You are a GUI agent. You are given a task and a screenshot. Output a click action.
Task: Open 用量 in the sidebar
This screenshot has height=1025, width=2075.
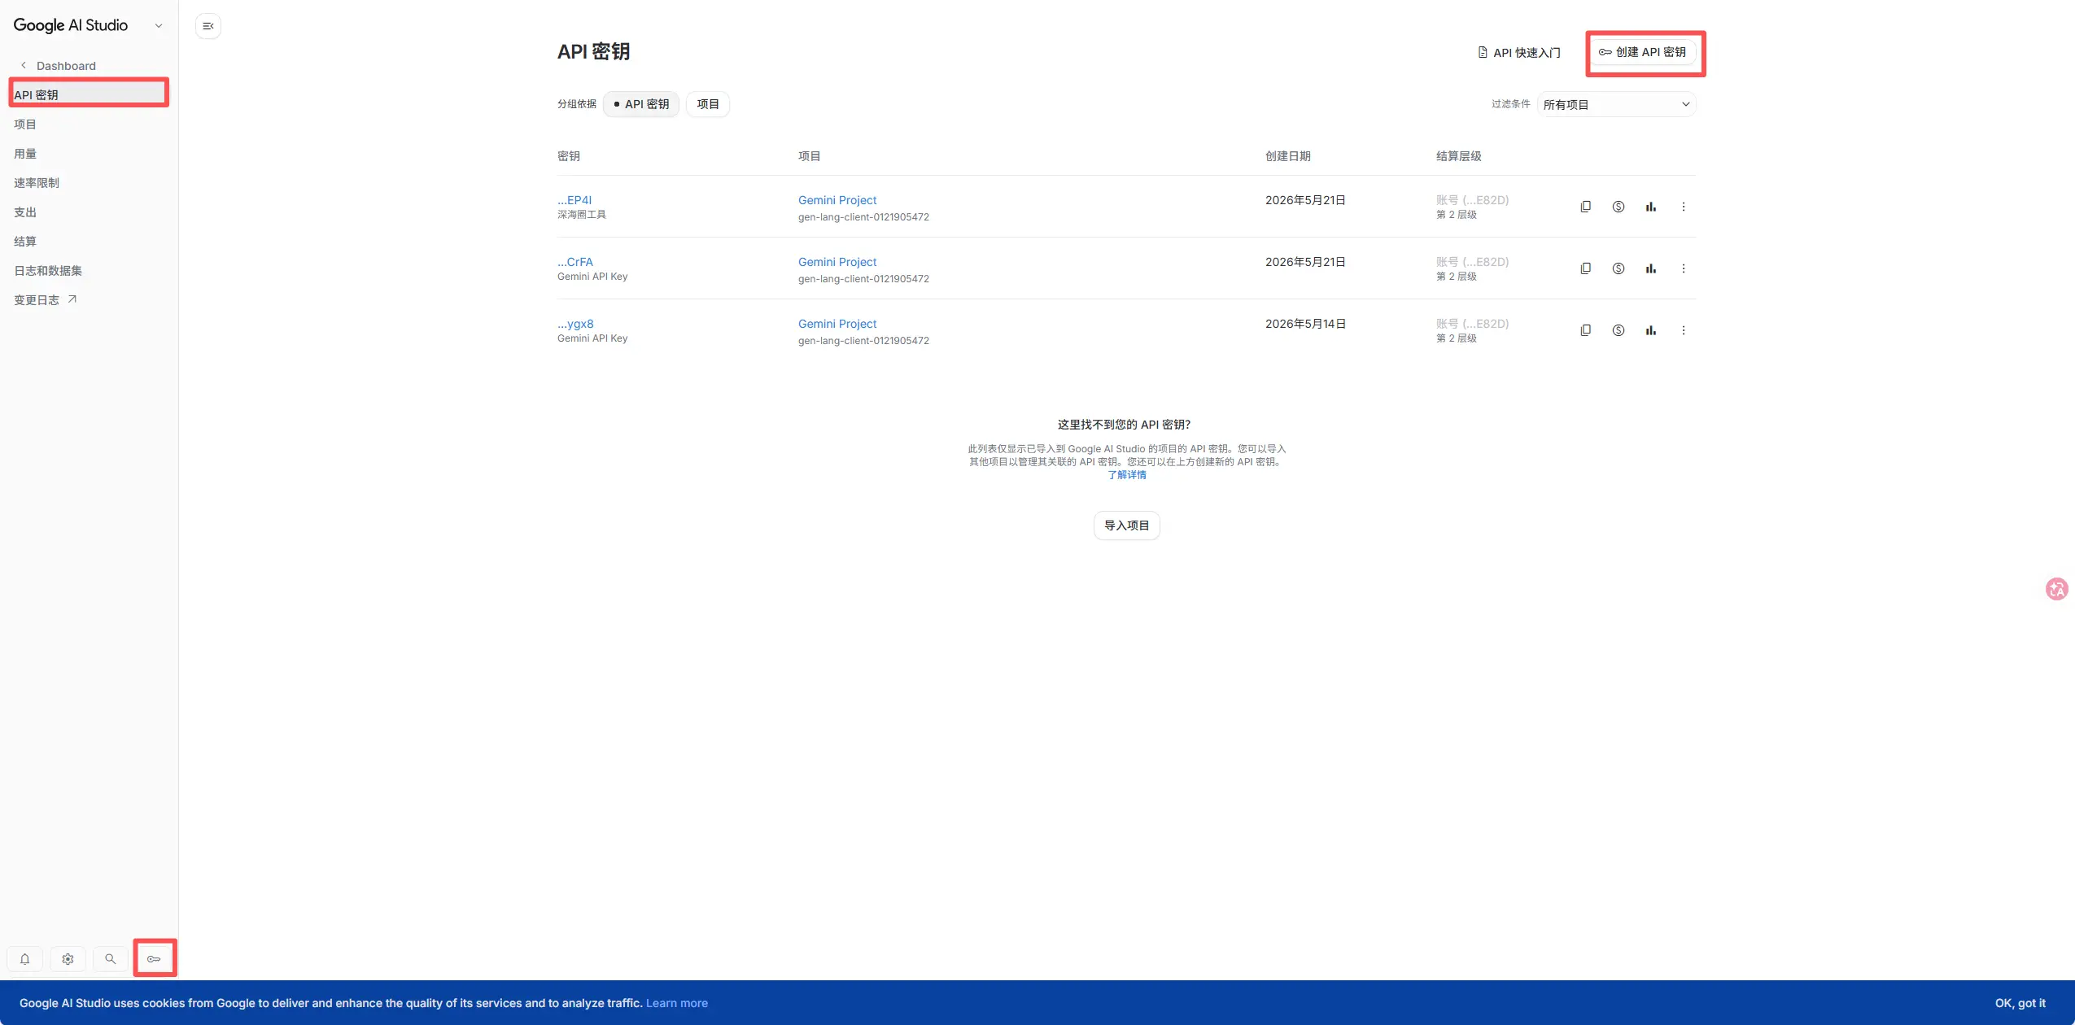coord(25,154)
